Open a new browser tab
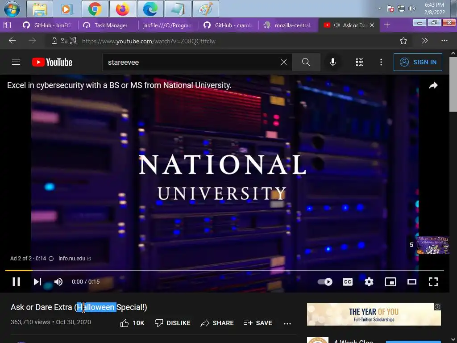 [387, 25]
